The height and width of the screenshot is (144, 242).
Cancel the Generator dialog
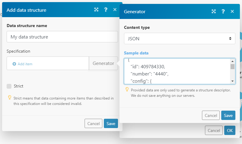(211, 115)
